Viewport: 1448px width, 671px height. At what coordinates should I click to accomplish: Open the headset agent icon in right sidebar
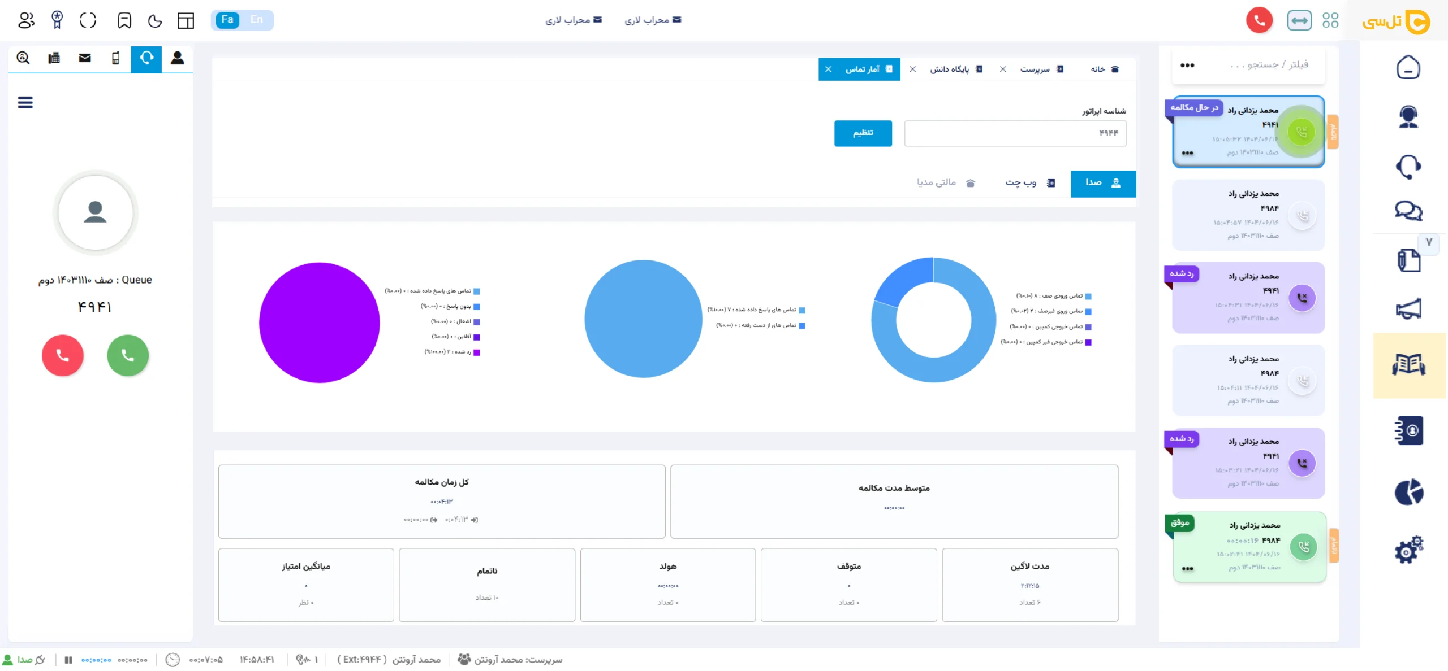tap(1408, 117)
